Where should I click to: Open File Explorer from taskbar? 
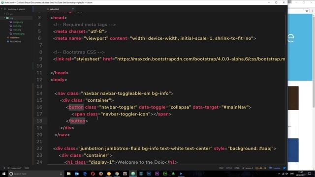pyautogui.click(x=69, y=174)
